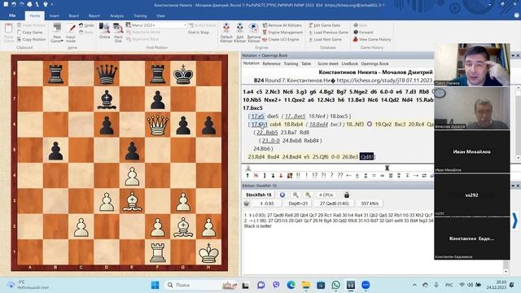This screenshot has height=293, width=521.
Task: Toggle the engine stop/go blue circle button
Action: coord(282,195)
